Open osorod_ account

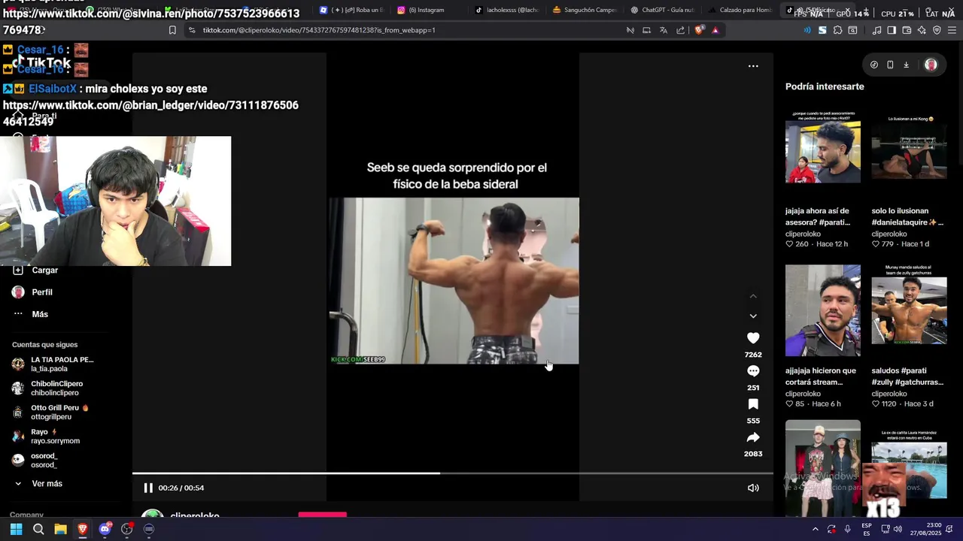click(35, 461)
